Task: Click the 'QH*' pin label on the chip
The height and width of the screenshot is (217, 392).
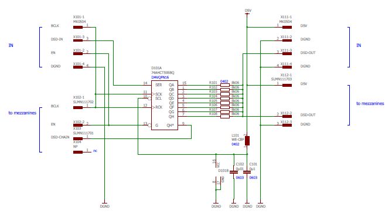Action: (171, 125)
